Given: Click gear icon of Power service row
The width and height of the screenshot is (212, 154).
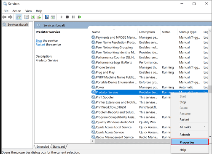Looking at the screenshot, I should pos(93,87).
